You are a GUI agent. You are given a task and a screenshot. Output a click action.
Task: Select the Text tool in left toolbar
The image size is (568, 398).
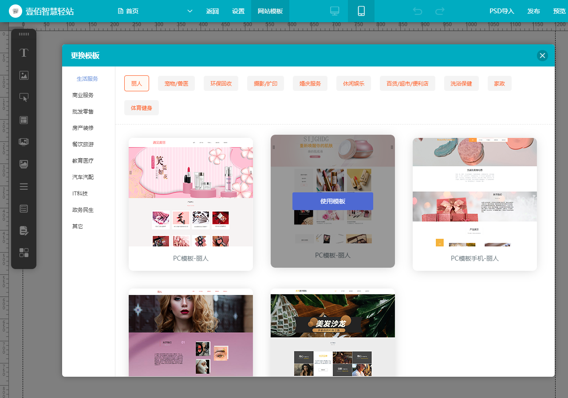[x=24, y=53]
